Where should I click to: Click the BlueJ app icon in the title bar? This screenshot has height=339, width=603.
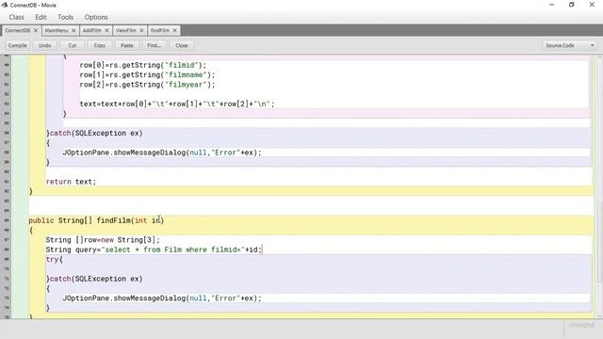coord(5,5)
